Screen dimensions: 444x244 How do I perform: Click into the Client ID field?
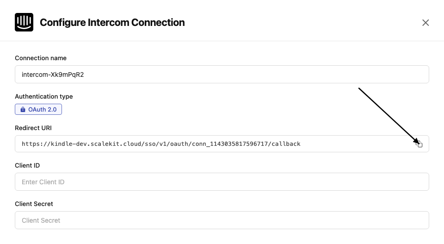(x=222, y=182)
